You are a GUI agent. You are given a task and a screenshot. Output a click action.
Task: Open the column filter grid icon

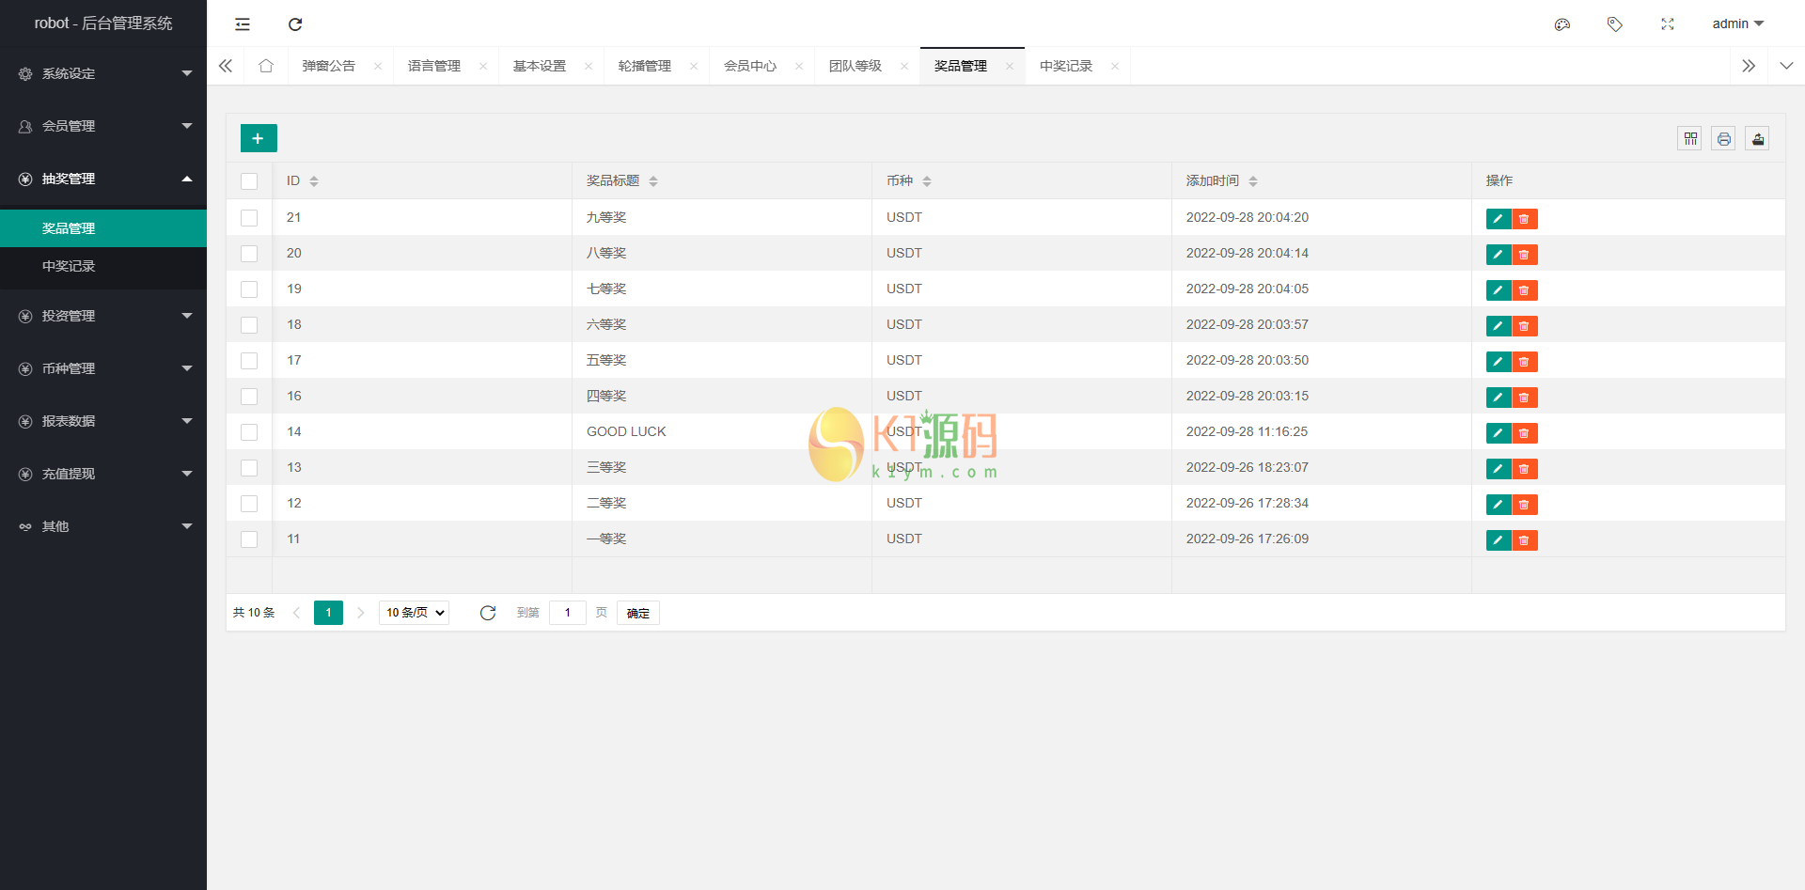[x=1689, y=139]
